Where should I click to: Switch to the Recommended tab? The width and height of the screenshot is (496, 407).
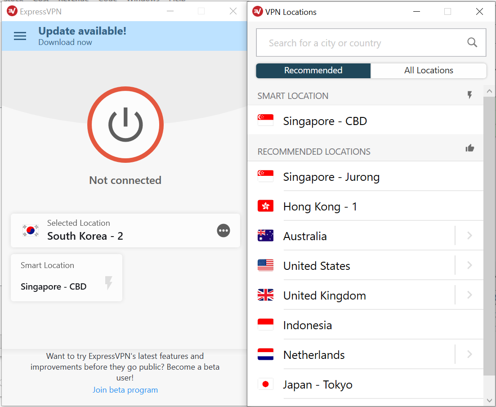[x=313, y=71]
